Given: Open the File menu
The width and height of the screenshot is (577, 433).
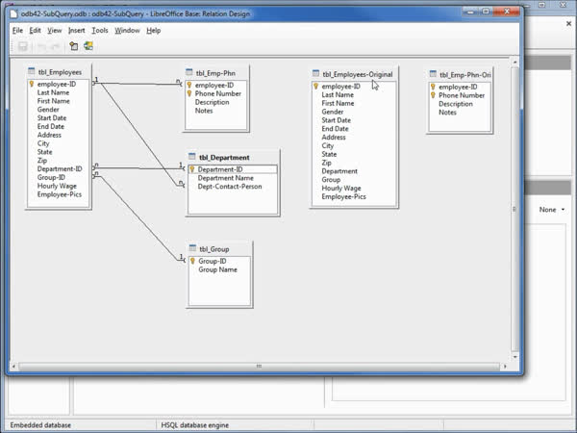Looking at the screenshot, I should (x=17, y=30).
